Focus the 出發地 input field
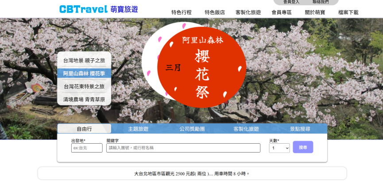 [x=87, y=148]
